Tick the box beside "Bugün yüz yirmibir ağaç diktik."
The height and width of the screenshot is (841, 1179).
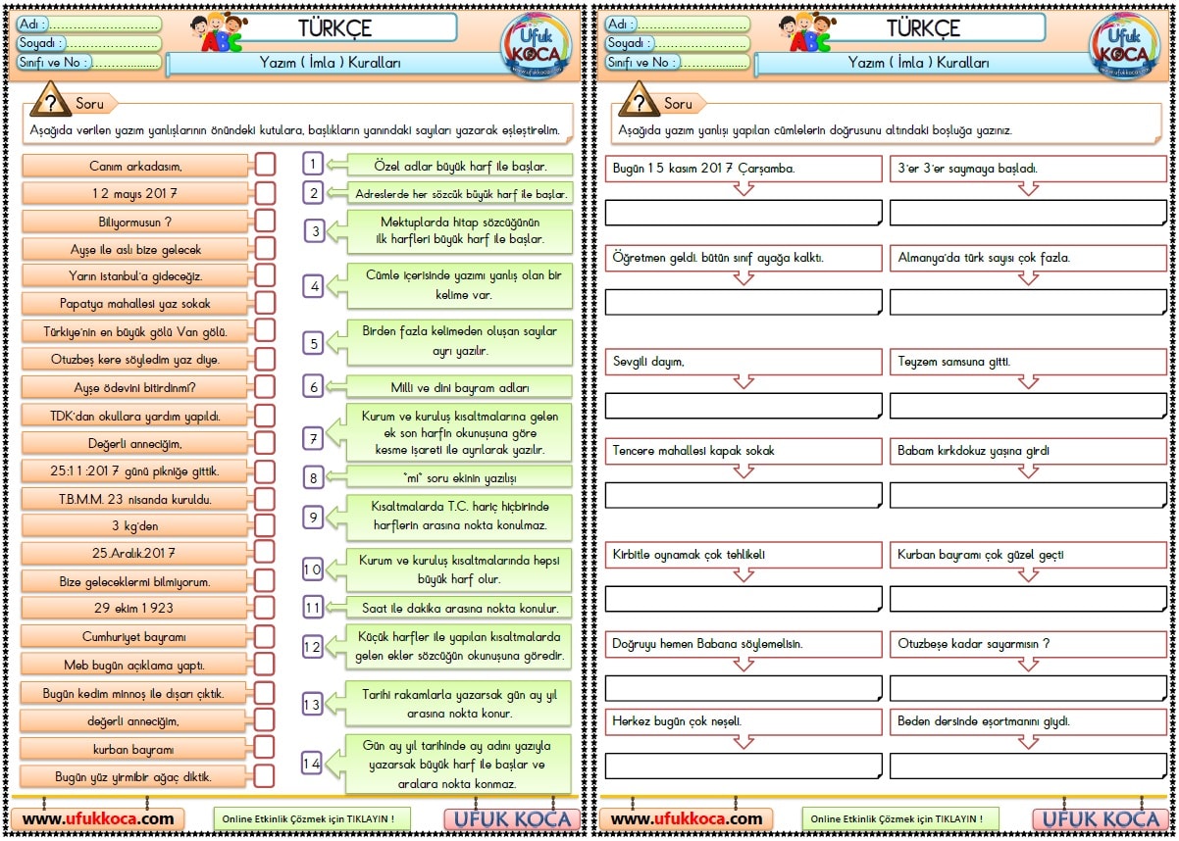tap(265, 775)
